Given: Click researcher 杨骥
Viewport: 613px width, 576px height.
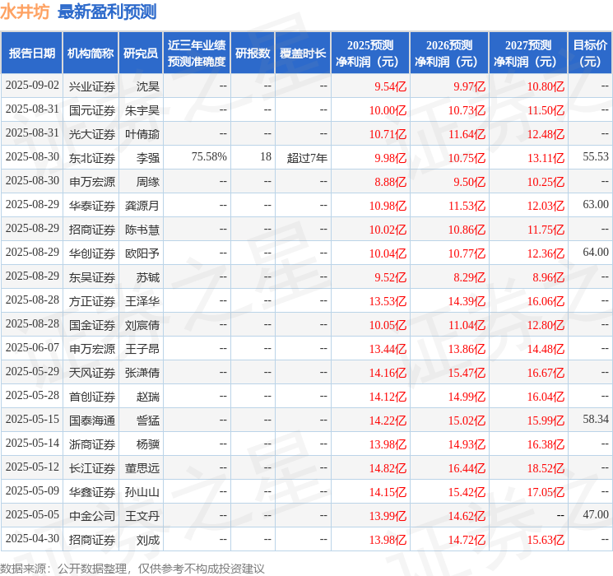Looking at the screenshot, I should pyautogui.click(x=148, y=444).
